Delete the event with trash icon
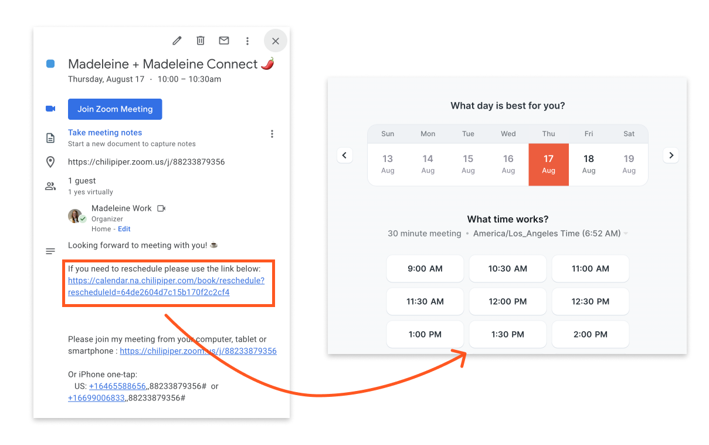Screen dimensions: 709x445 [x=201, y=41]
